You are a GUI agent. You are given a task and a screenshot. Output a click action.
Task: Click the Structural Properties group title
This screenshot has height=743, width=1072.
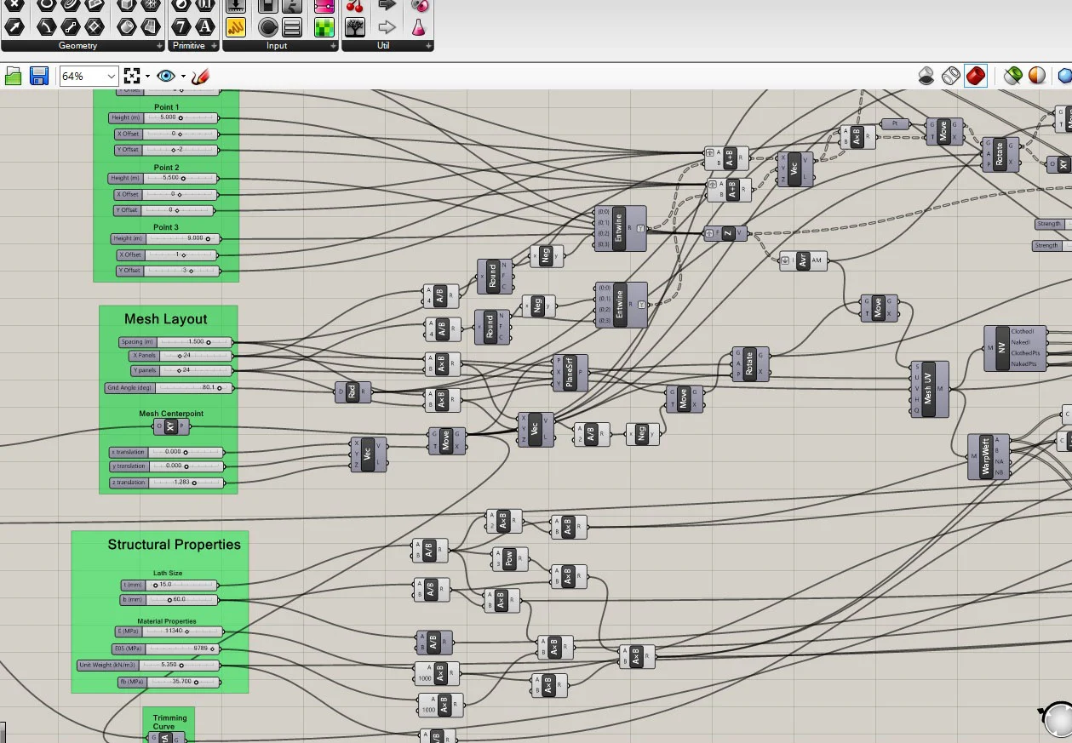click(x=174, y=545)
